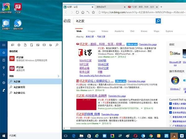
Task: Click See results only from ithome.com
Action: pyautogui.click(x=95, y=76)
